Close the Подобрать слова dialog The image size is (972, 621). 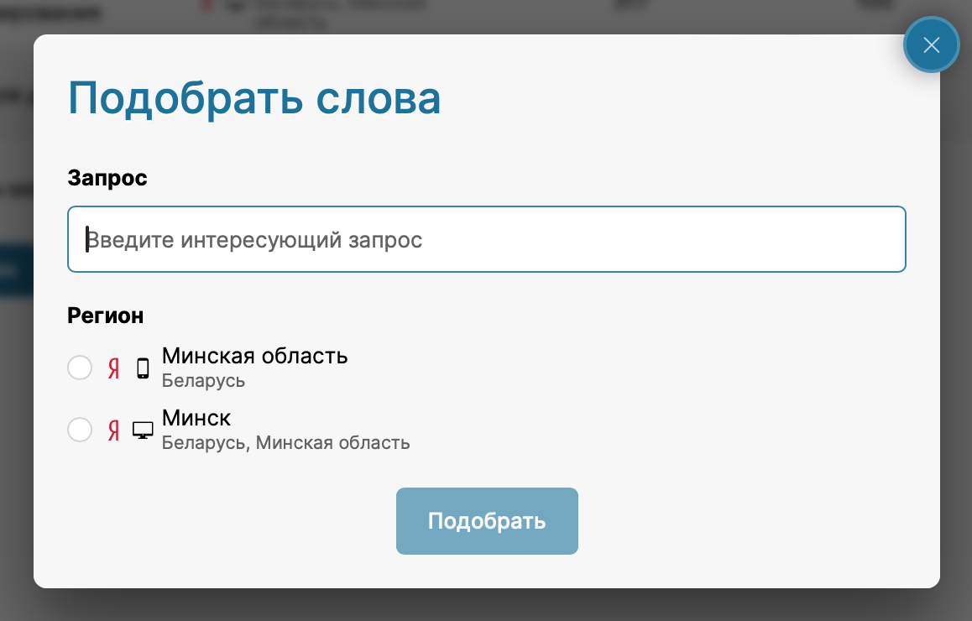tap(931, 45)
